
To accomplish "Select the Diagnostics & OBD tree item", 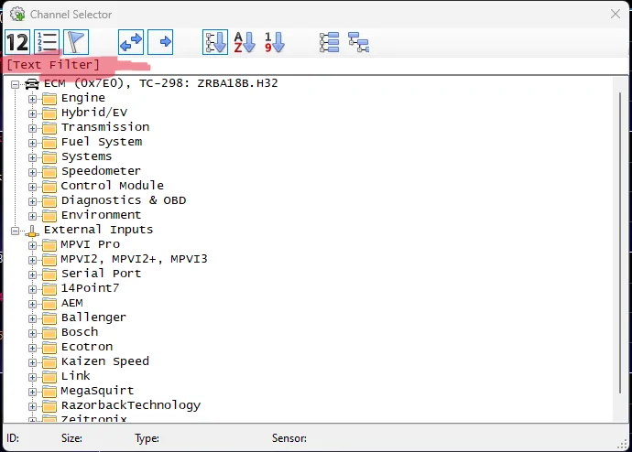I will tap(124, 200).
